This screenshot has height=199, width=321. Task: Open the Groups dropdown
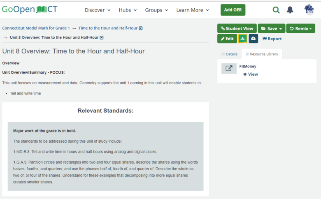[156, 10]
